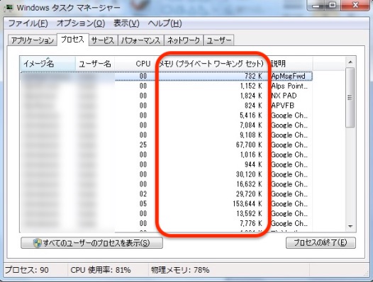Viewport: 373px width, 282px height.
Task: Click すべてのユーザーのプロセスを表示 button
Action: tap(91, 243)
